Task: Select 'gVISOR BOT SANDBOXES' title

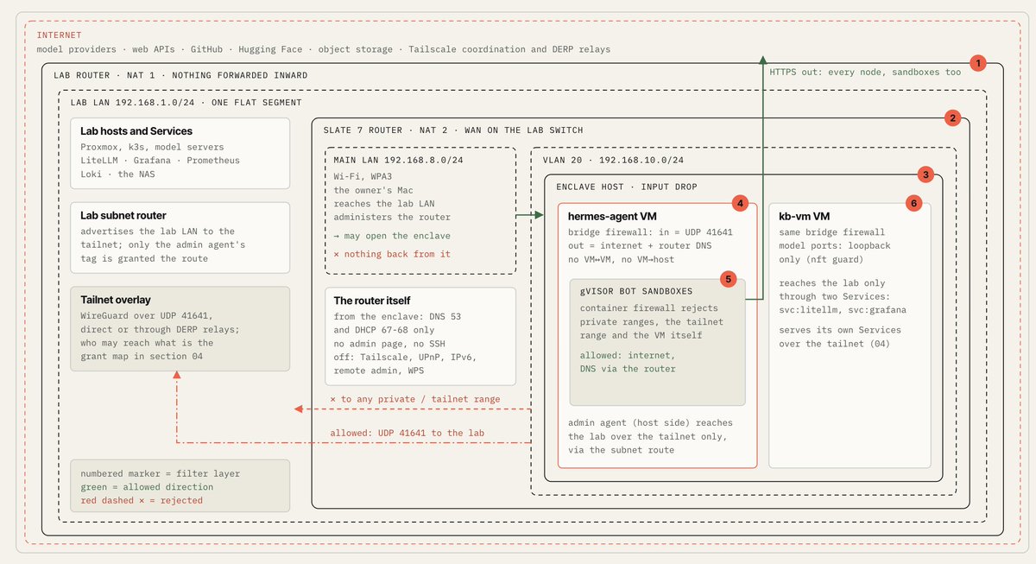Action: tap(636, 291)
